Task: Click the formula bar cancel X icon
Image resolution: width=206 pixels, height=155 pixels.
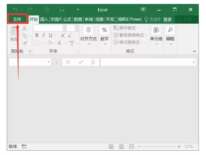Action: (68, 62)
